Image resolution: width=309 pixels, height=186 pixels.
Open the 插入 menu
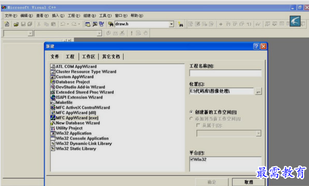[58, 15]
